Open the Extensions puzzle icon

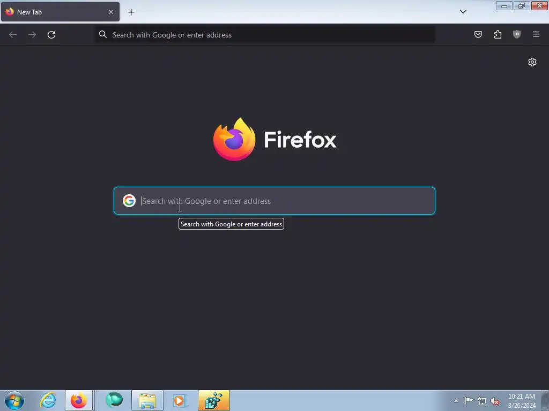pyautogui.click(x=498, y=34)
